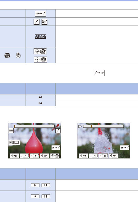The height and width of the screenshot is (202, 138).
Task: Tap the play button on balloon screen
Action: [35, 156]
